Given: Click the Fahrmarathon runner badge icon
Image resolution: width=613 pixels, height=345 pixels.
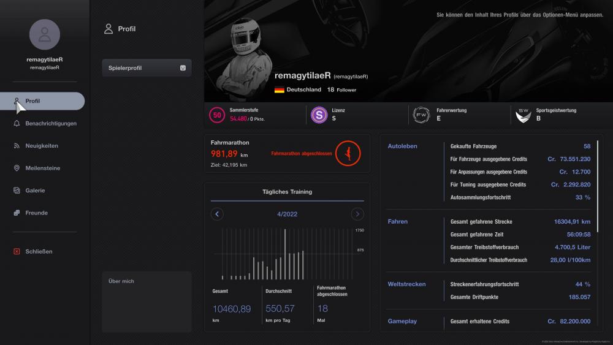Looking at the screenshot, I should coord(348,153).
